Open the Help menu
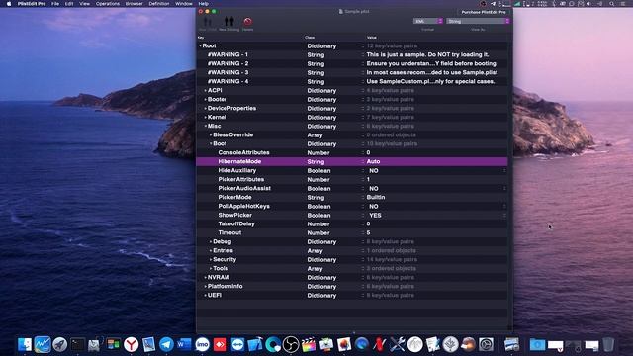633x356 pixels. pyautogui.click(x=204, y=4)
